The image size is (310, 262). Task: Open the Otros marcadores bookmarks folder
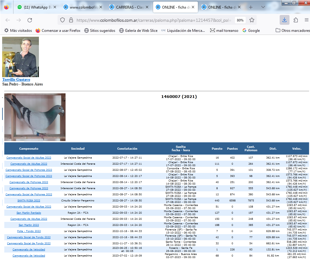pos(293,31)
